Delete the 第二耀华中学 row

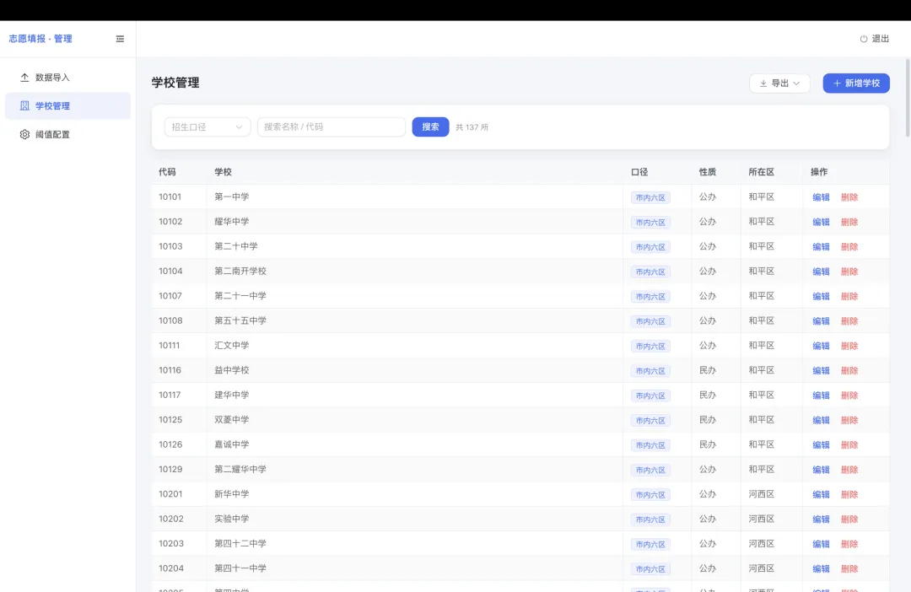pyautogui.click(x=849, y=470)
